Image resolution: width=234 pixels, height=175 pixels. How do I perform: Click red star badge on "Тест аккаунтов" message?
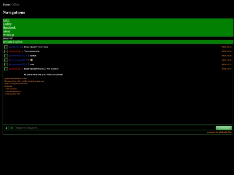point(22,51)
